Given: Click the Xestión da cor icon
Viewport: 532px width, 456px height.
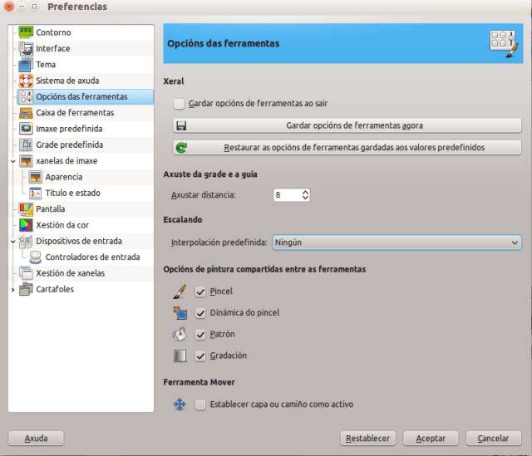Looking at the screenshot, I should click(x=26, y=225).
